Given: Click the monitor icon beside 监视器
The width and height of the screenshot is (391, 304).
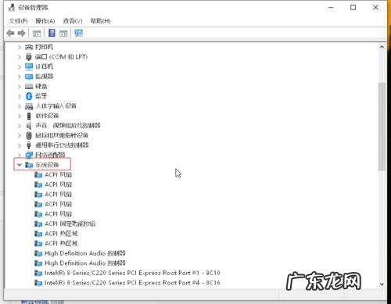Looking at the screenshot, I should [x=29, y=77].
